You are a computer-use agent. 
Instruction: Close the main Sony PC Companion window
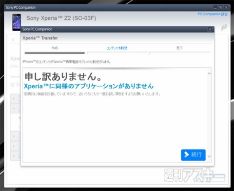tap(226, 7)
